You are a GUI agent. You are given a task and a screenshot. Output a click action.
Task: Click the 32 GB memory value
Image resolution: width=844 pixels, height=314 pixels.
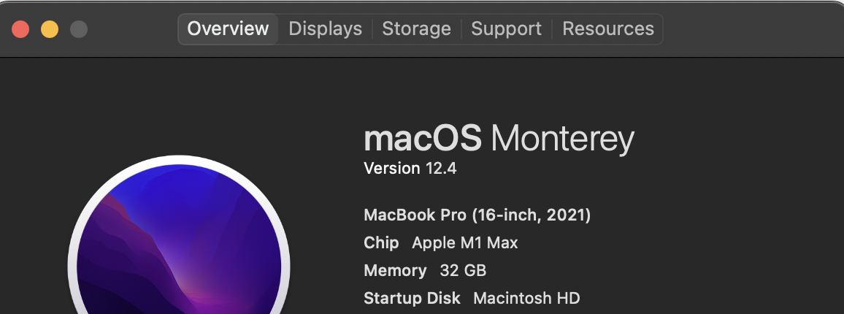tap(463, 271)
